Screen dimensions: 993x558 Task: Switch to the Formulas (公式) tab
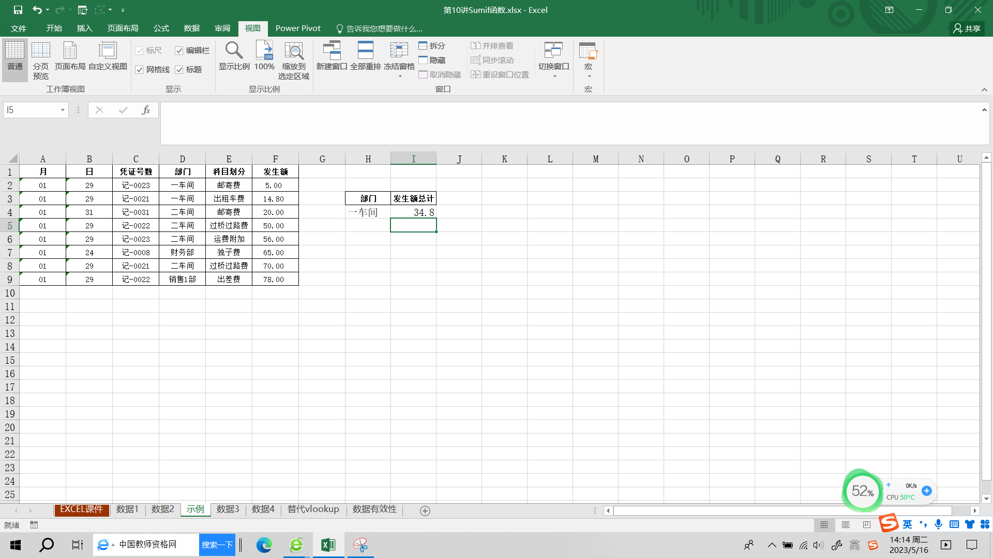[161, 28]
